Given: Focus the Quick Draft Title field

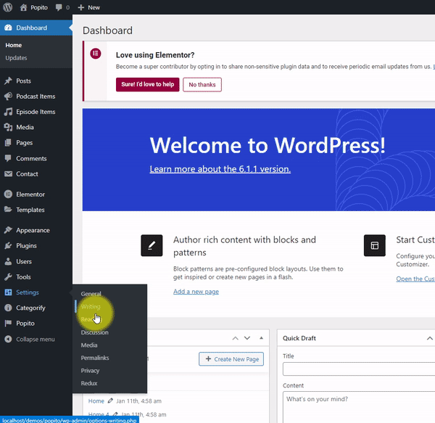Looking at the screenshot, I should 359,369.
